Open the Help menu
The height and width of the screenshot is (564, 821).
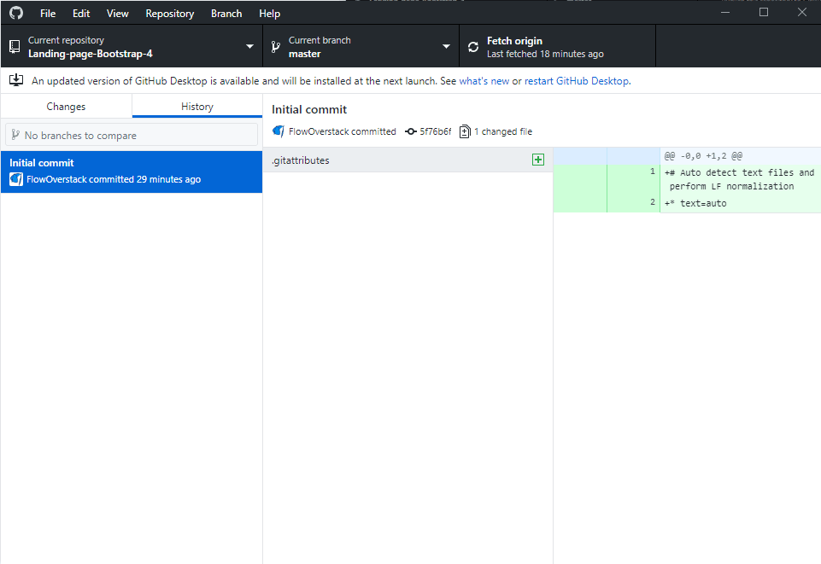pyautogui.click(x=269, y=14)
